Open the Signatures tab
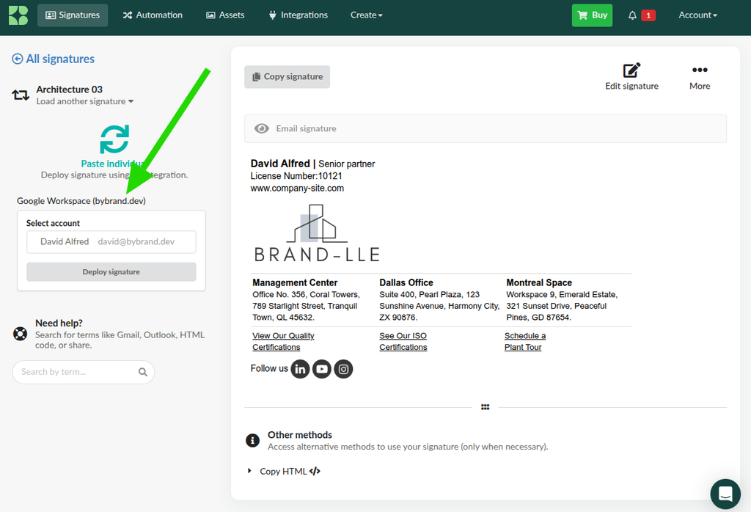Image resolution: width=751 pixels, height=512 pixels. click(73, 15)
